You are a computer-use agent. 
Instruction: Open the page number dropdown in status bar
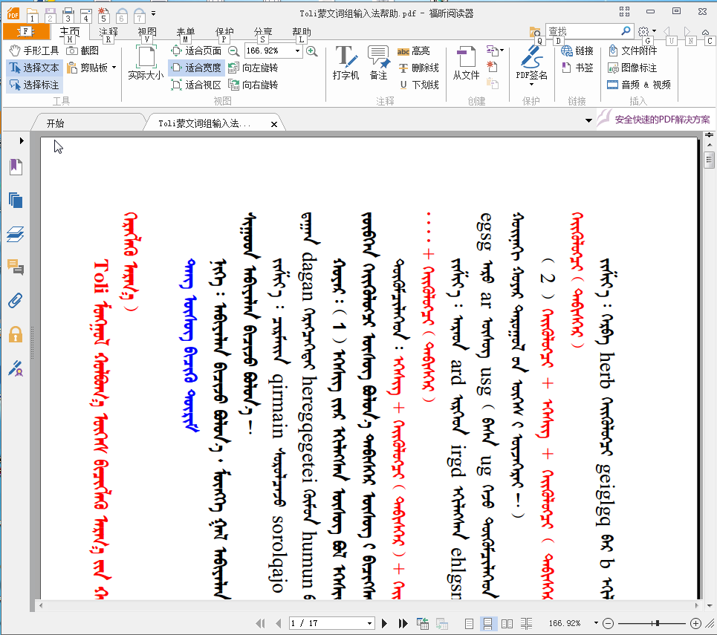[x=369, y=623]
